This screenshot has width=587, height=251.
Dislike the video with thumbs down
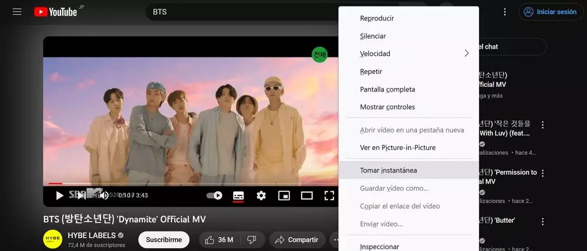point(252,239)
